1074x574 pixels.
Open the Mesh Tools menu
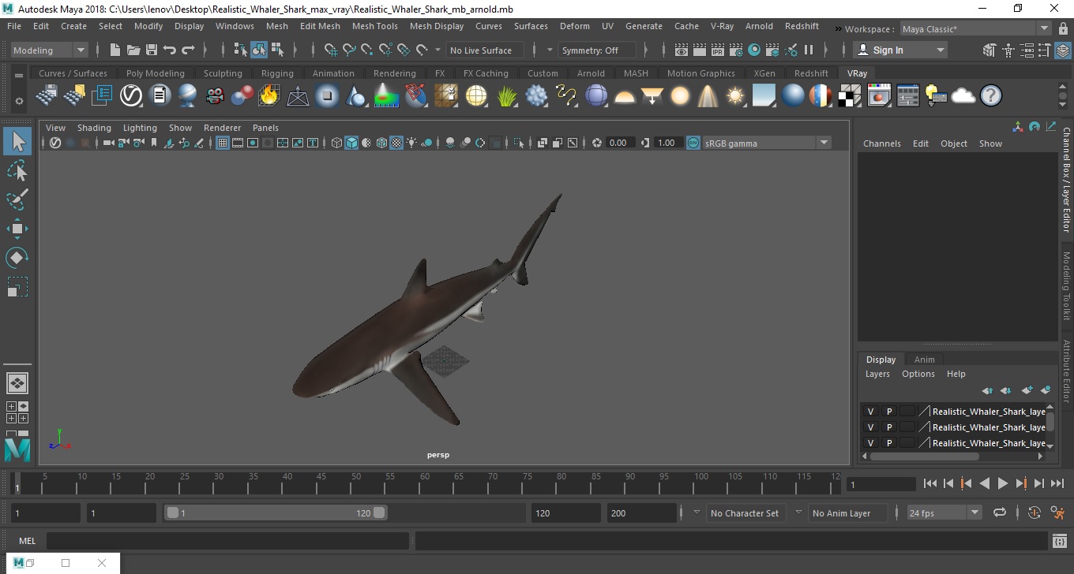(374, 26)
